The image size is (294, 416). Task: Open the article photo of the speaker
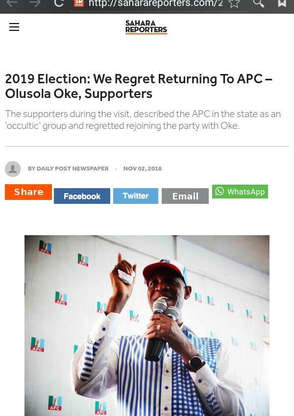pos(147,325)
